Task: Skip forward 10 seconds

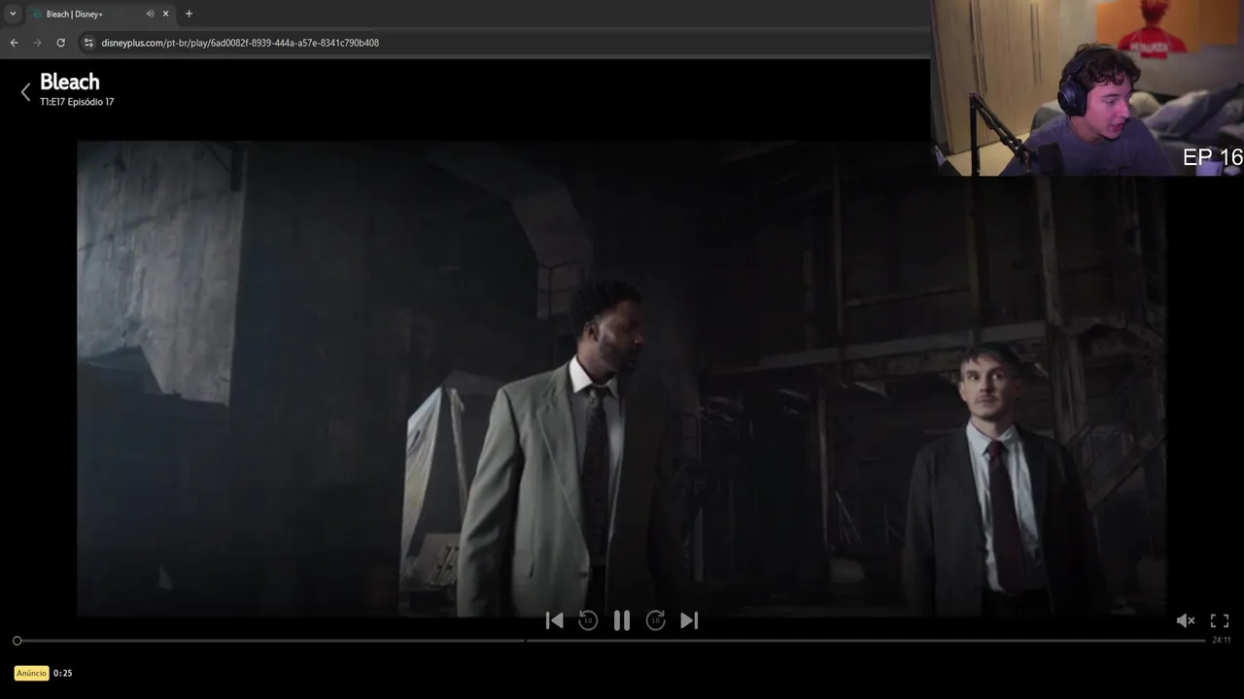Action: (656, 620)
